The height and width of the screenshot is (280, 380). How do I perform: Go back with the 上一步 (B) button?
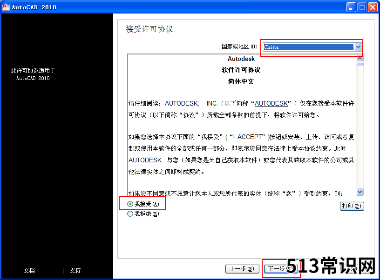point(242,269)
